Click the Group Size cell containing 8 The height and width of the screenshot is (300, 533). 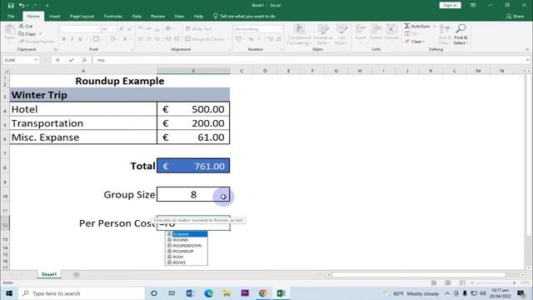193,194
